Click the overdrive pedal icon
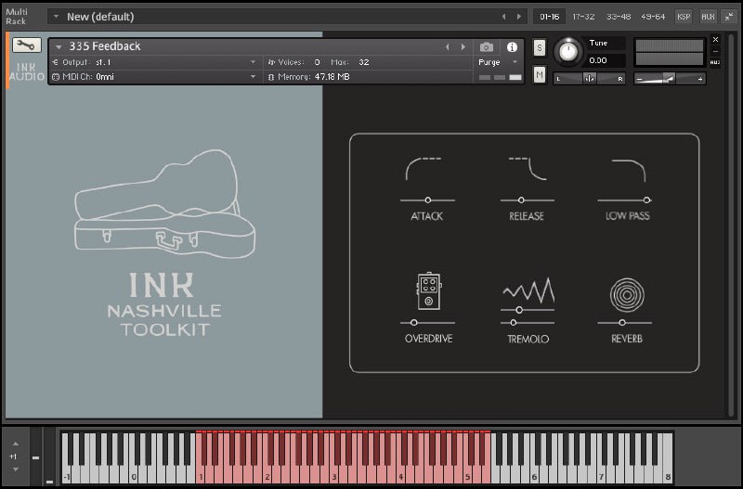 pos(428,290)
